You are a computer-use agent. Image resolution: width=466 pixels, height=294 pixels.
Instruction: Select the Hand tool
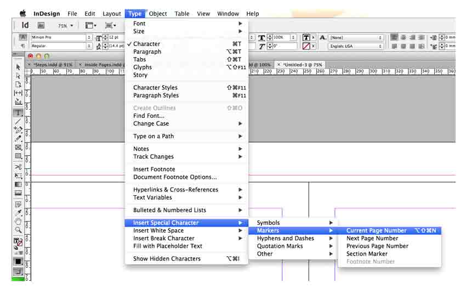18,221
